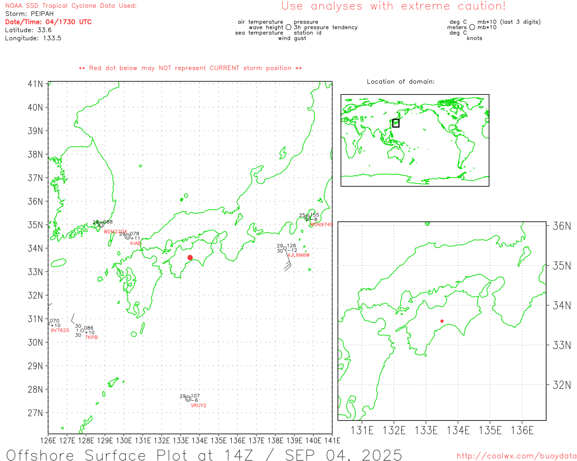
Task: Click the legend circle beside 'meters'
Action: tap(472, 27)
